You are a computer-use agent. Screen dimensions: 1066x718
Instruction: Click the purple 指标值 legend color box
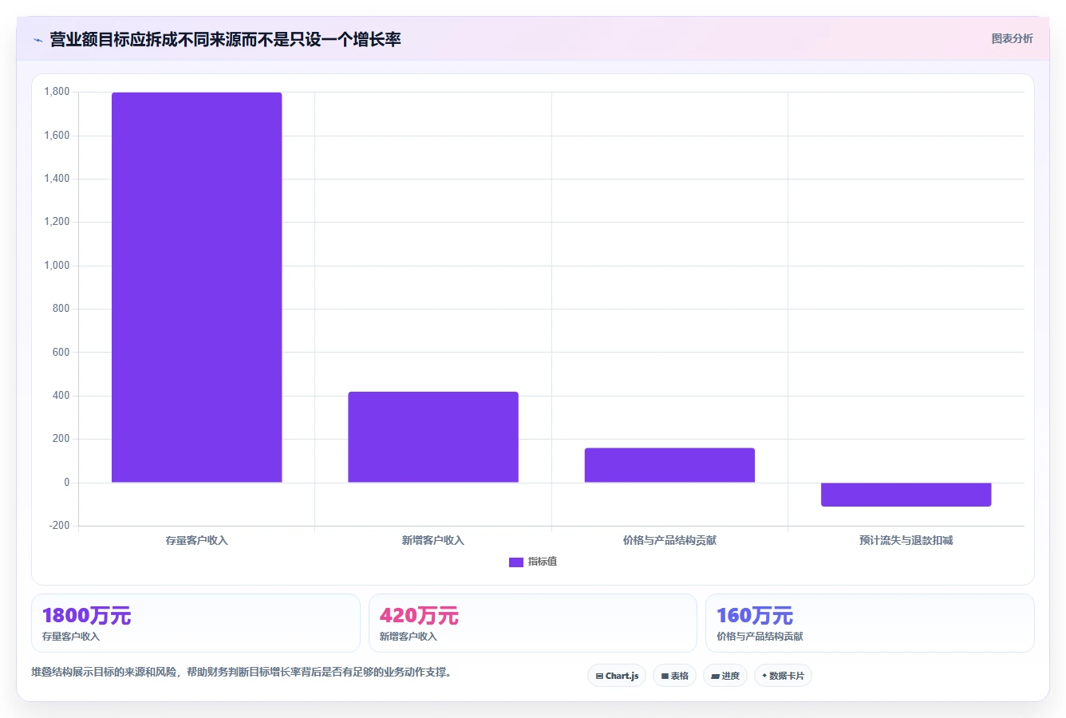tap(516, 562)
